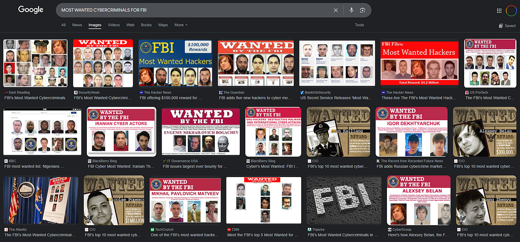Click the CyberScoop source label
This screenshot has height=242, width=520.
(x=402, y=229)
